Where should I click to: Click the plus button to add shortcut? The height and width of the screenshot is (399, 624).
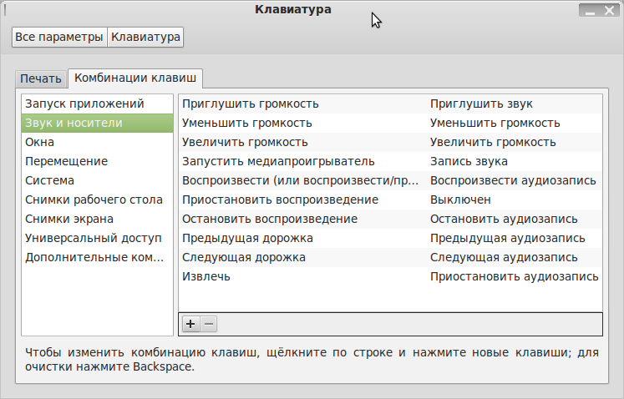(190, 323)
